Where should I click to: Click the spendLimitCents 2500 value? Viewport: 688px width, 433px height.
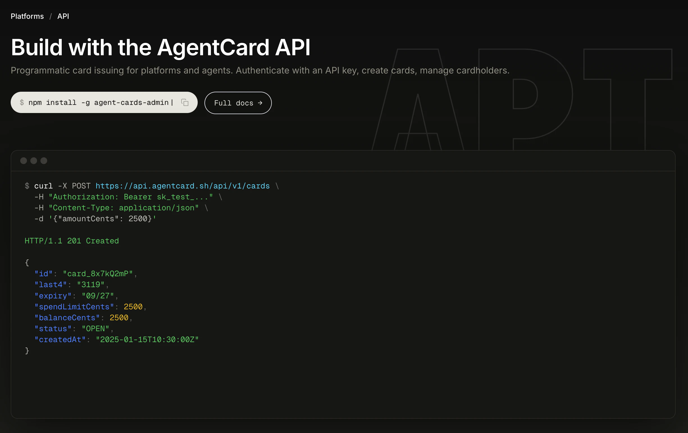point(133,307)
